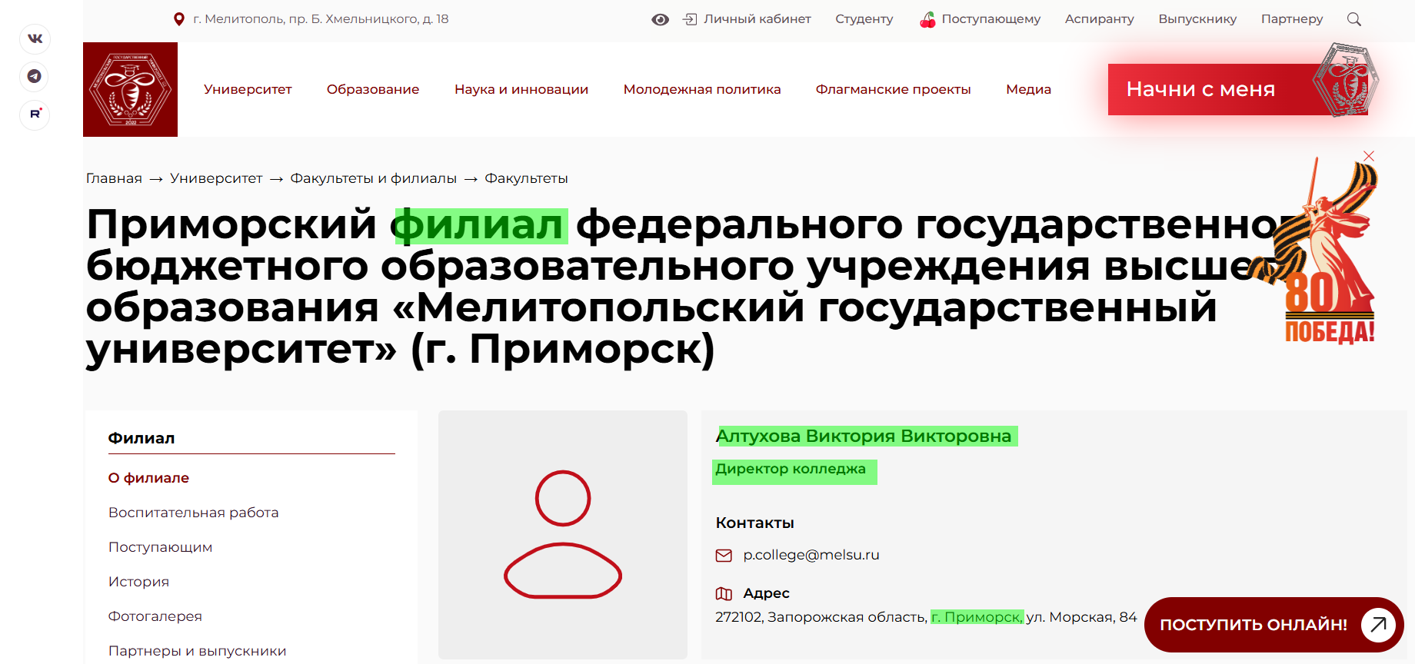1415x664 pixels.
Task: Go to Университет breadcrumb
Action: tap(216, 178)
